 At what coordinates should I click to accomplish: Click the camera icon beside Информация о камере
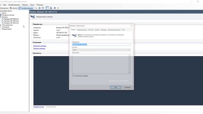(33, 17)
